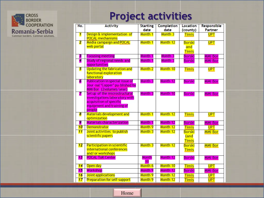This screenshot has height=198, width=264.
Task: Click the 'Responsible Partner' column header
Action: click(x=211, y=28)
